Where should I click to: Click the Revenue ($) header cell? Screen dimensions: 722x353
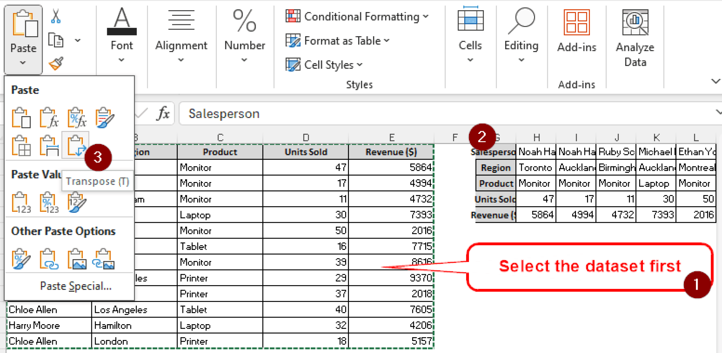pos(391,152)
